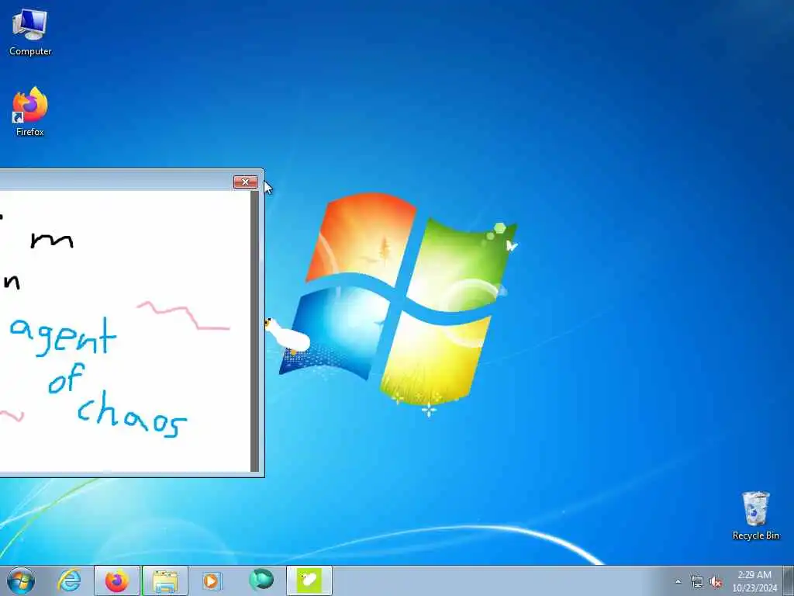Open the Windows Start menu

(x=21, y=580)
